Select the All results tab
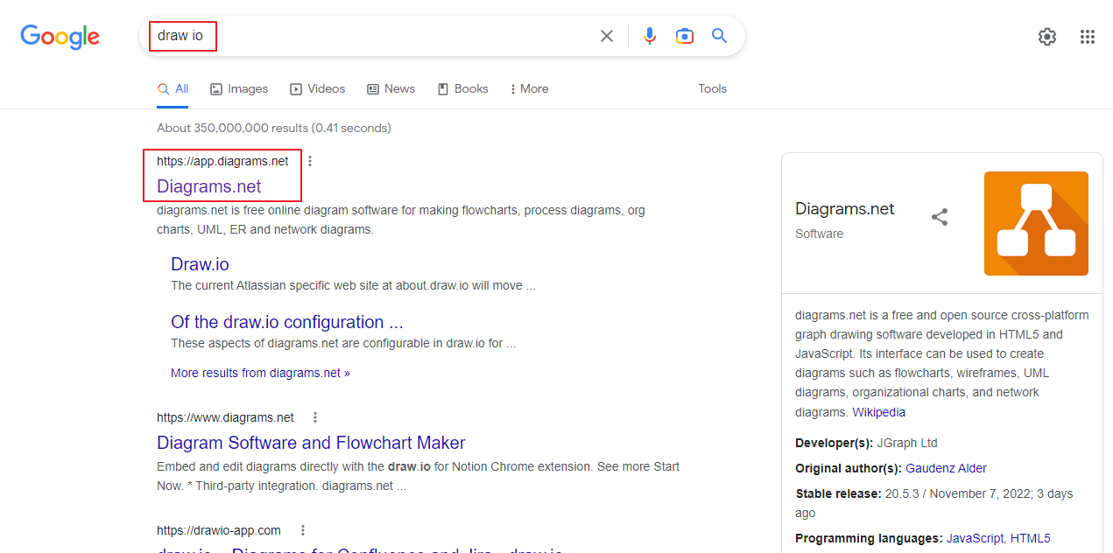Screen dimensions: 1113x553 (x=173, y=88)
